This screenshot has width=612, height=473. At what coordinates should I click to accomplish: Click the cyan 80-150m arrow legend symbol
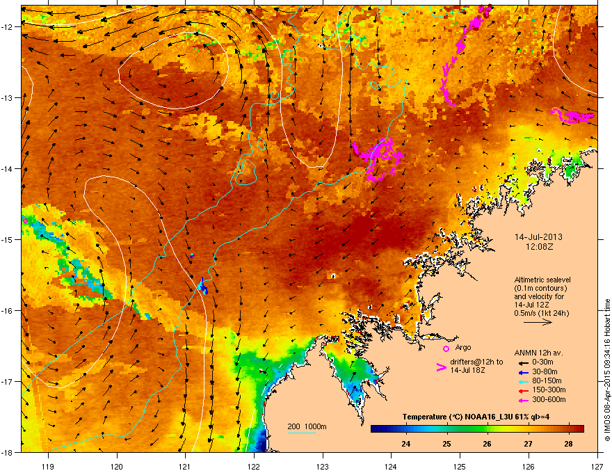click(x=524, y=382)
